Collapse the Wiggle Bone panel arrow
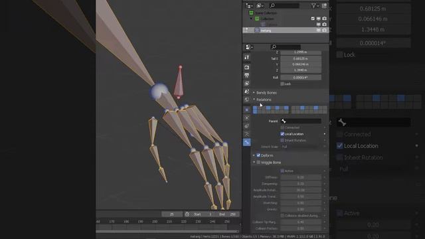Image resolution: width=425 pixels, height=239 pixels. pyautogui.click(x=254, y=162)
